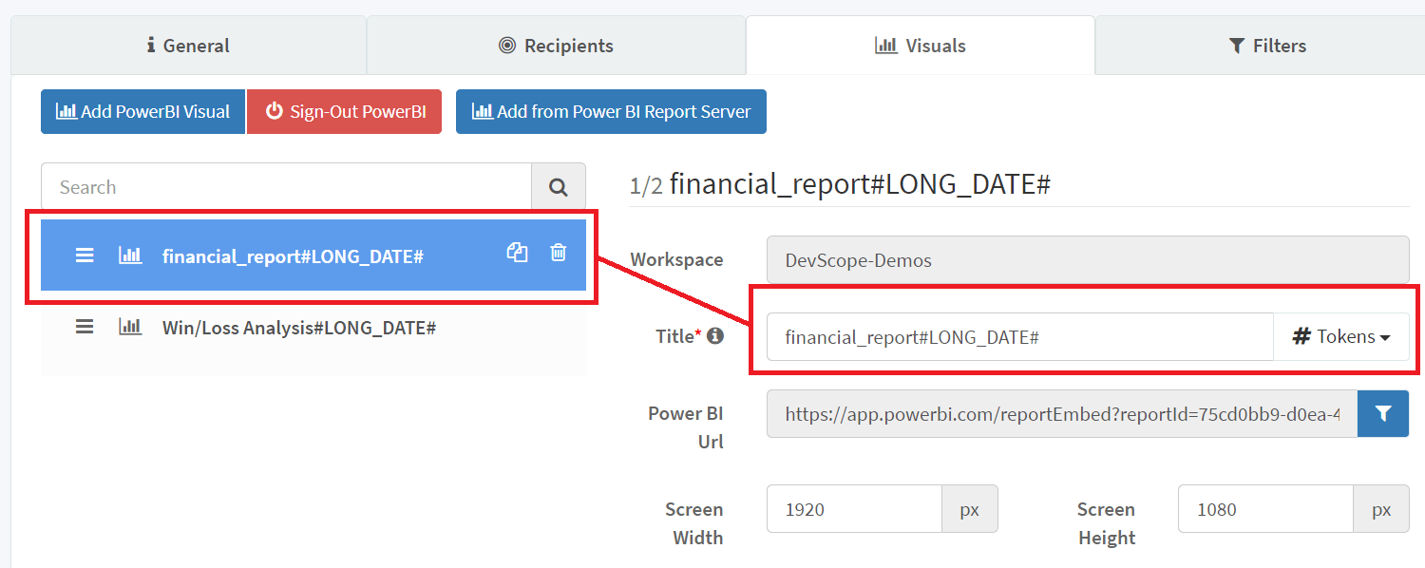Click the drag handle of financial_report visual

tap(85, 255)
